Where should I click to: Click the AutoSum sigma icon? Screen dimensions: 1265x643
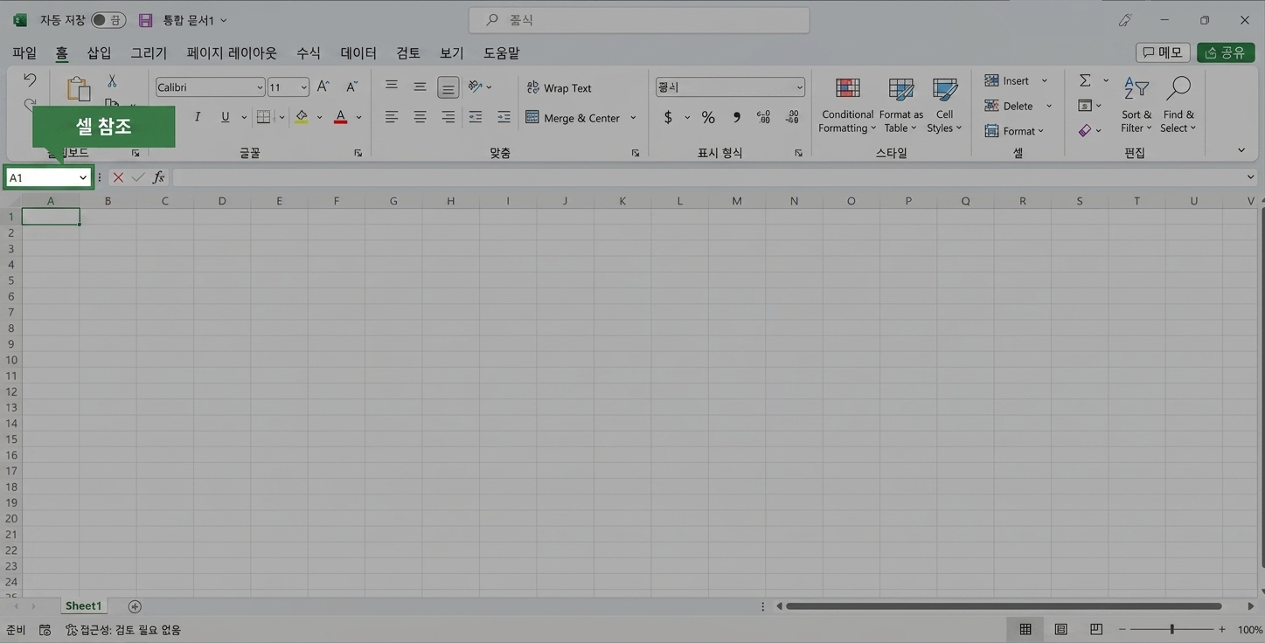(x=1085, y=80)
